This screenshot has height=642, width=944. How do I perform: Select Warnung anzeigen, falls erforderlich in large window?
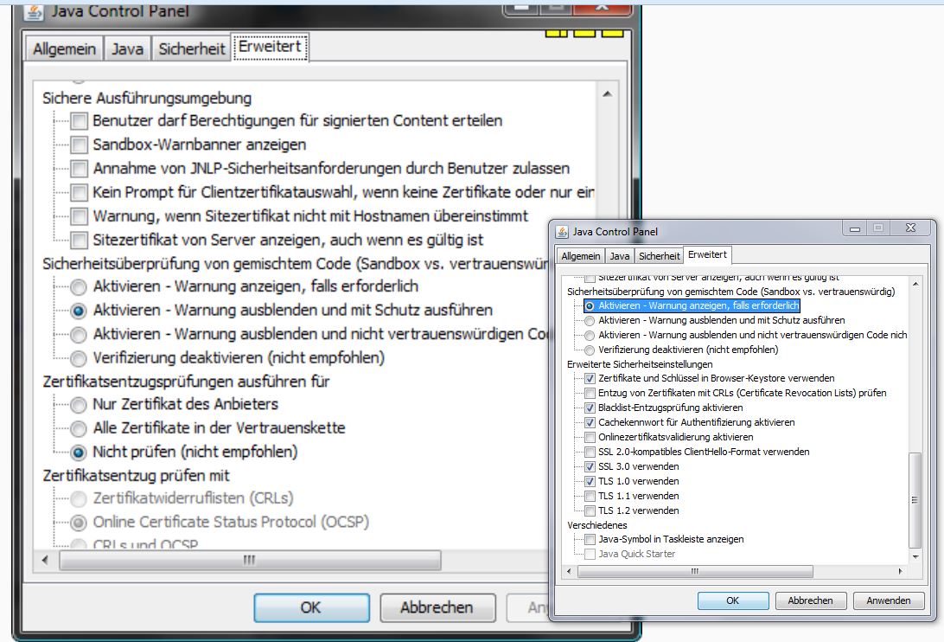(x=79, y=287)
